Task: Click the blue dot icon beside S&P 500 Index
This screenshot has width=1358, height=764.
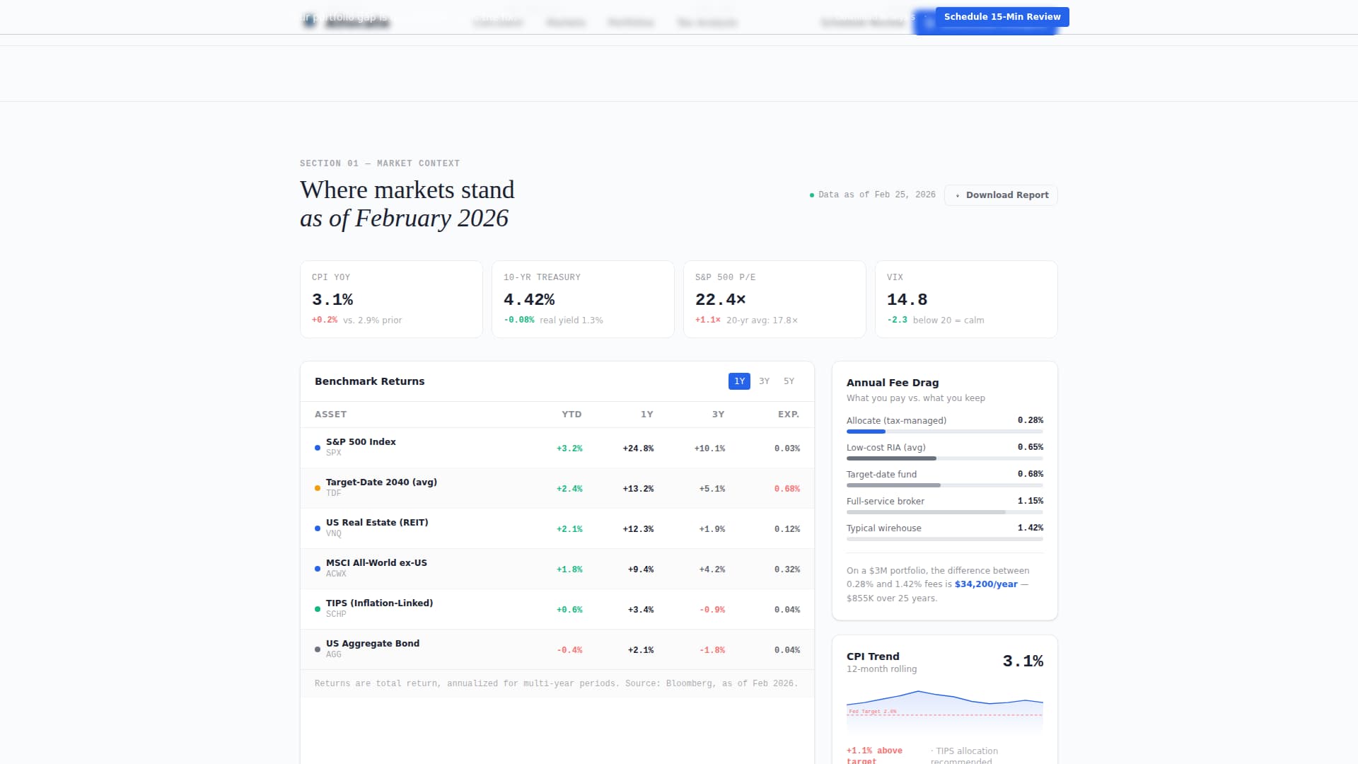Action: pos(317,447)
